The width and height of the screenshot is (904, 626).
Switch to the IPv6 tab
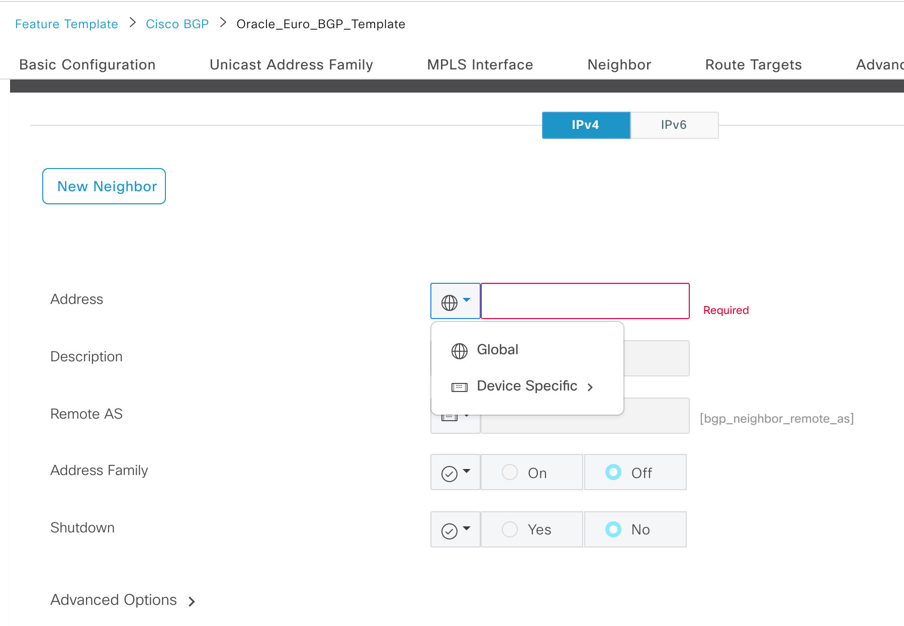pyautogui.click(x=674, y=125)
